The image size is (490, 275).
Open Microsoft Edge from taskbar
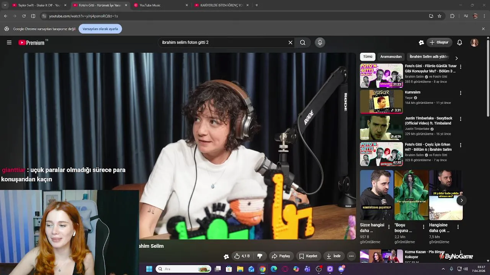274,269
